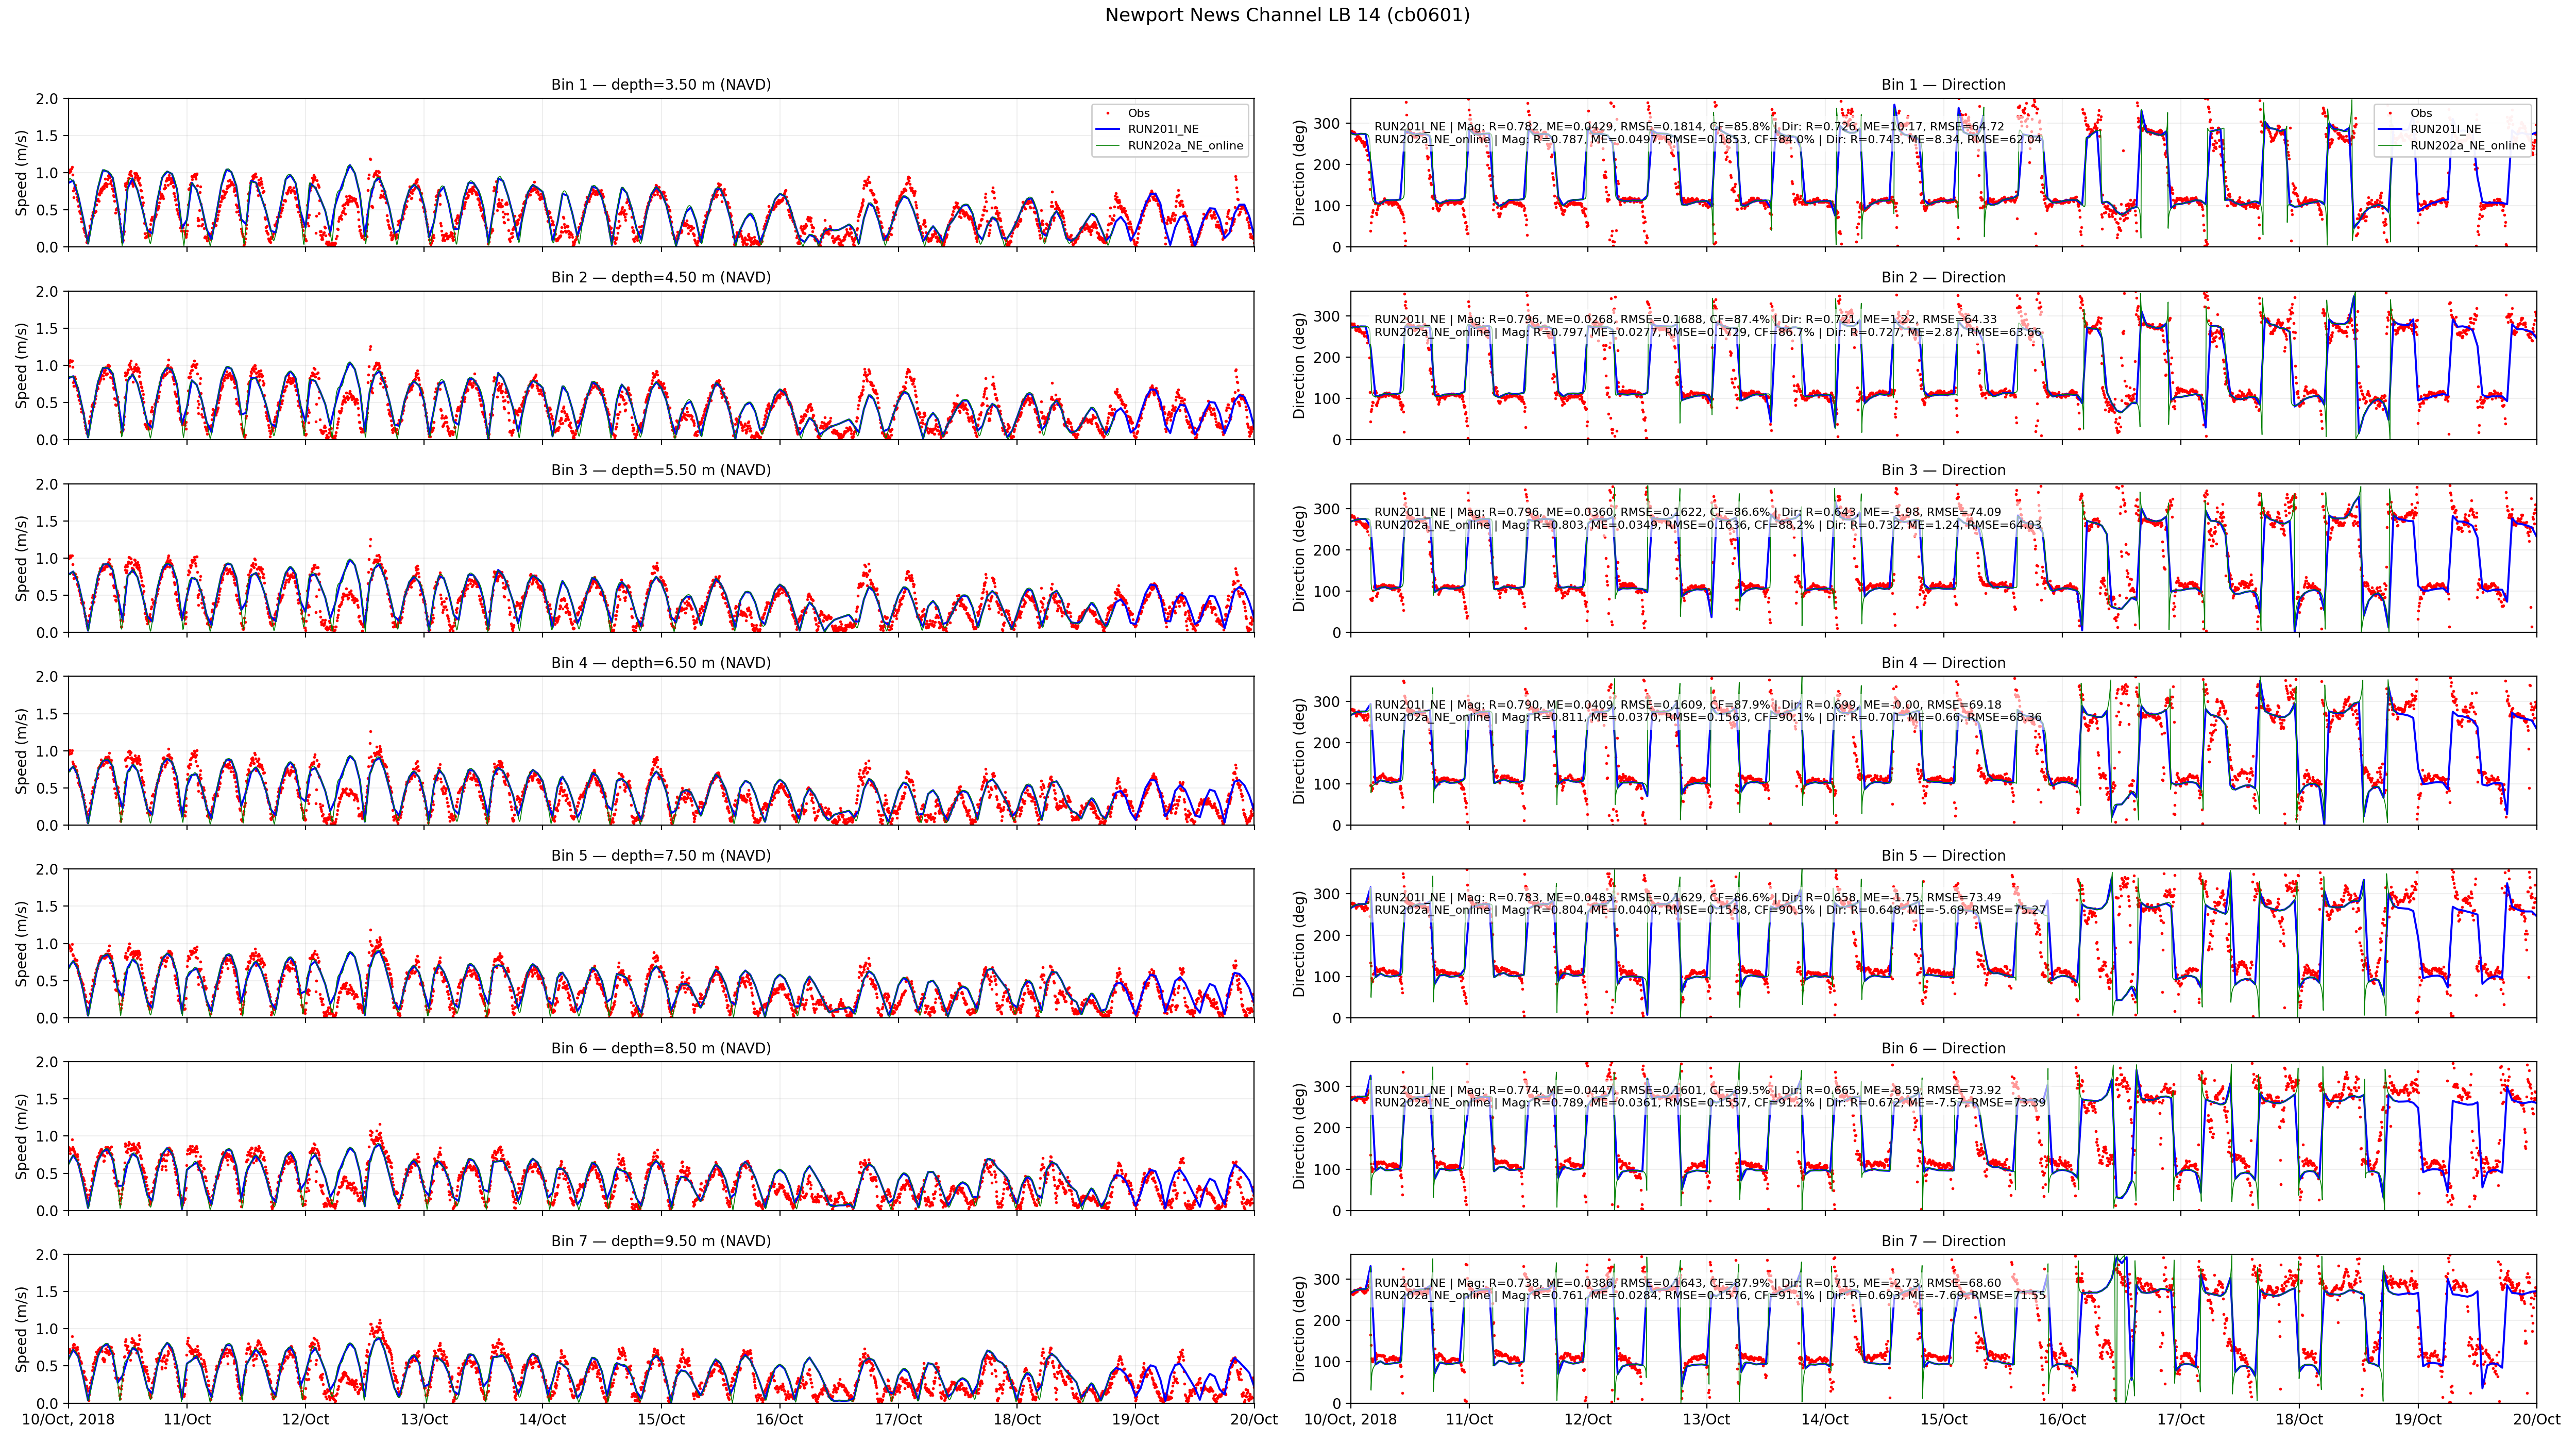Click the 'Bin 7 — depth=9.50 m (NAVD)' subplot title

click(661, 1241)
